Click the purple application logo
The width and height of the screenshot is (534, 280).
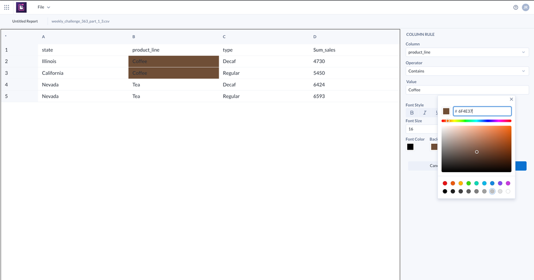pyautogui.click(x=21, y=7)
